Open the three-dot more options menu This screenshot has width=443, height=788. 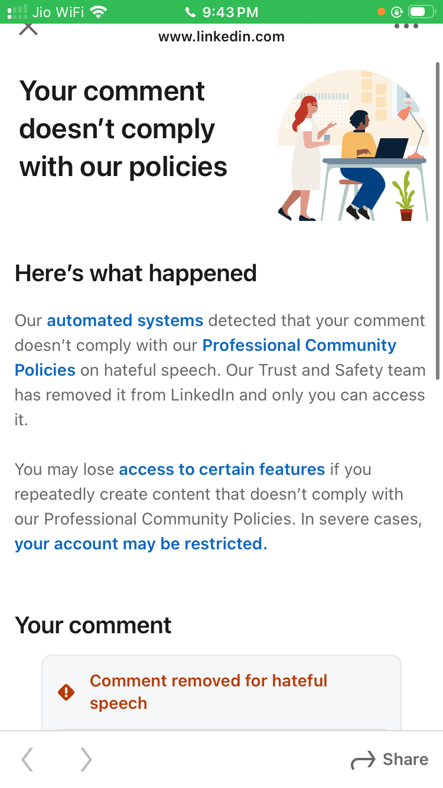pos(406,27)
